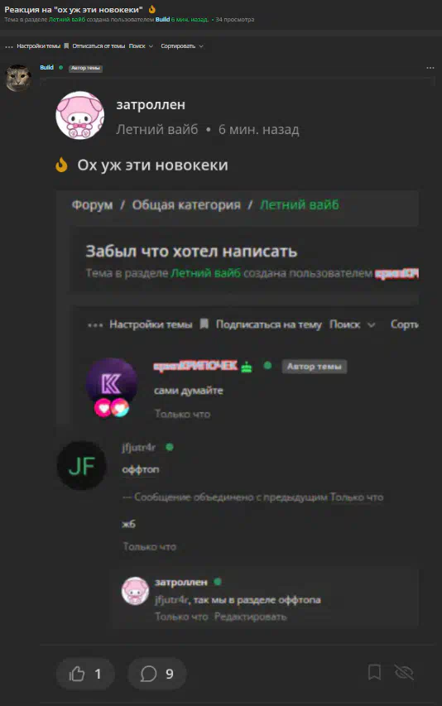Open Настройки темы menu
442x706 pixels.
[38, 46]
